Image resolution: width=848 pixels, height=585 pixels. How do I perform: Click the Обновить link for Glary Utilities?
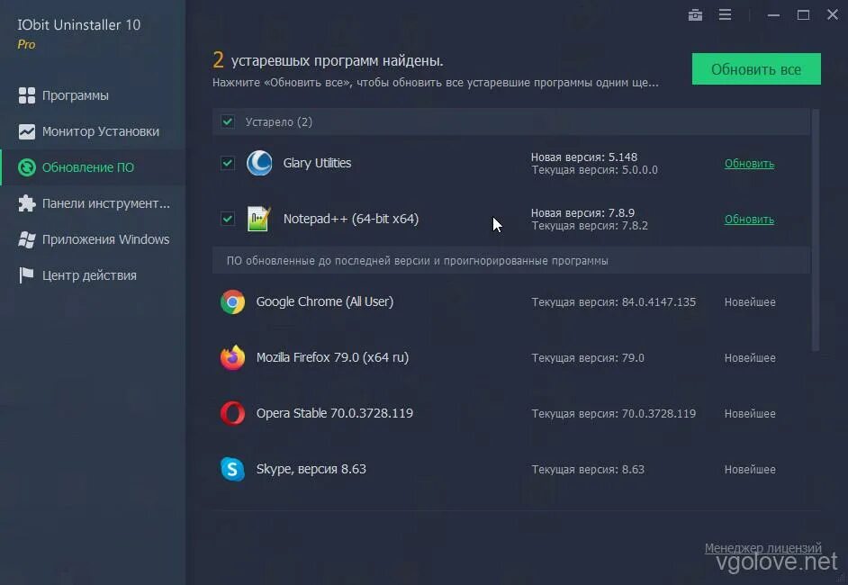(749, 163)
